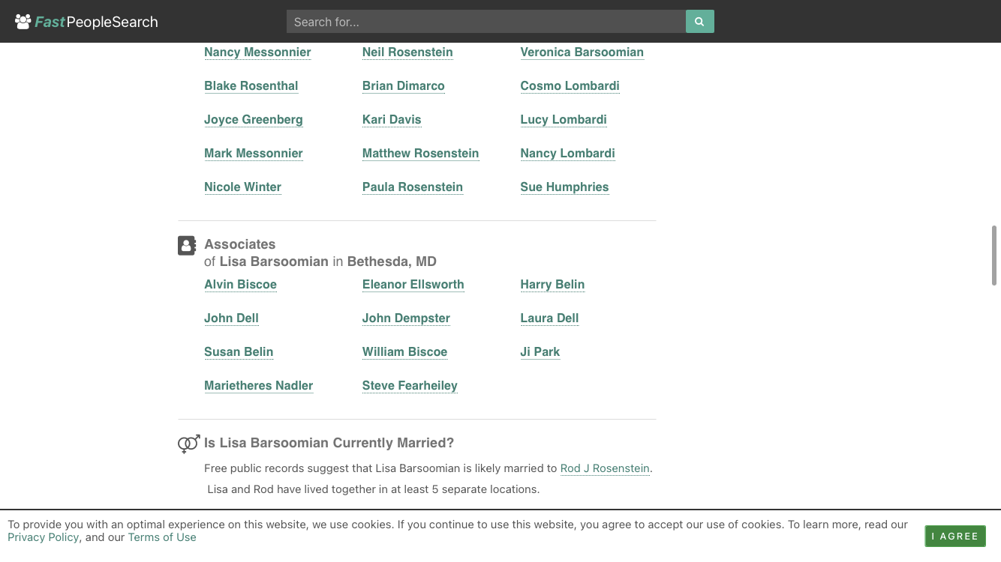Select Cosmo Lombardi link
This screenshot has height=562, width=1001.
point(570,85)
